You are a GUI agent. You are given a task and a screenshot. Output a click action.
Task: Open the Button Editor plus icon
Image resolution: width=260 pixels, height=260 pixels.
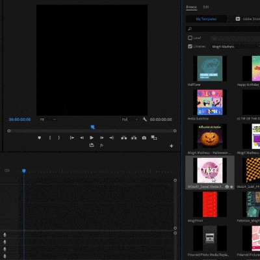[172, 146]
